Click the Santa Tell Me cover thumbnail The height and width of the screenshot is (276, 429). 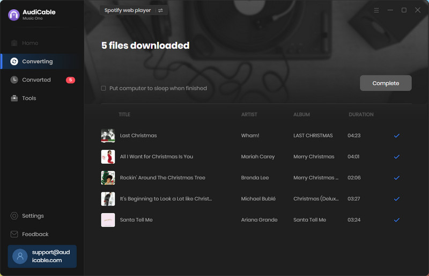tap(108, 220)
